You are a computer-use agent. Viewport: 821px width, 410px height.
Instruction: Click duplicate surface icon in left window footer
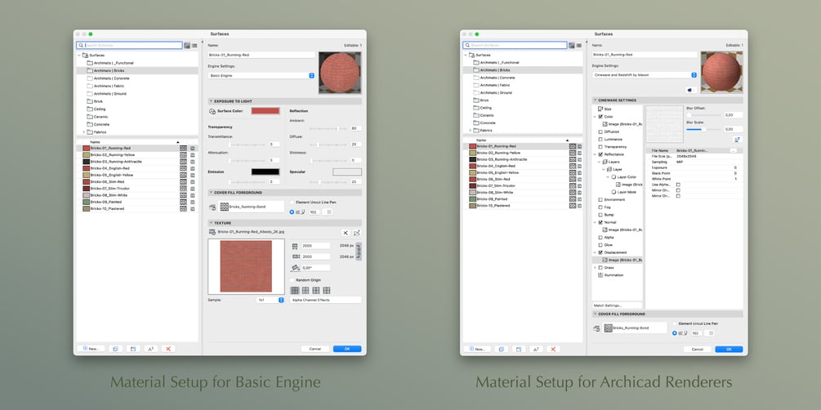[x=115, y=349]
